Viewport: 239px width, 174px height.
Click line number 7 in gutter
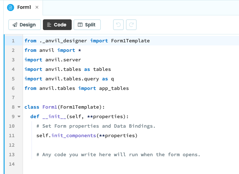(13, 98)
